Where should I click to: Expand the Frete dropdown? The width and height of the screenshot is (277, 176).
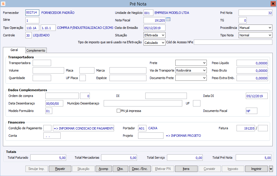click(191, 63)
